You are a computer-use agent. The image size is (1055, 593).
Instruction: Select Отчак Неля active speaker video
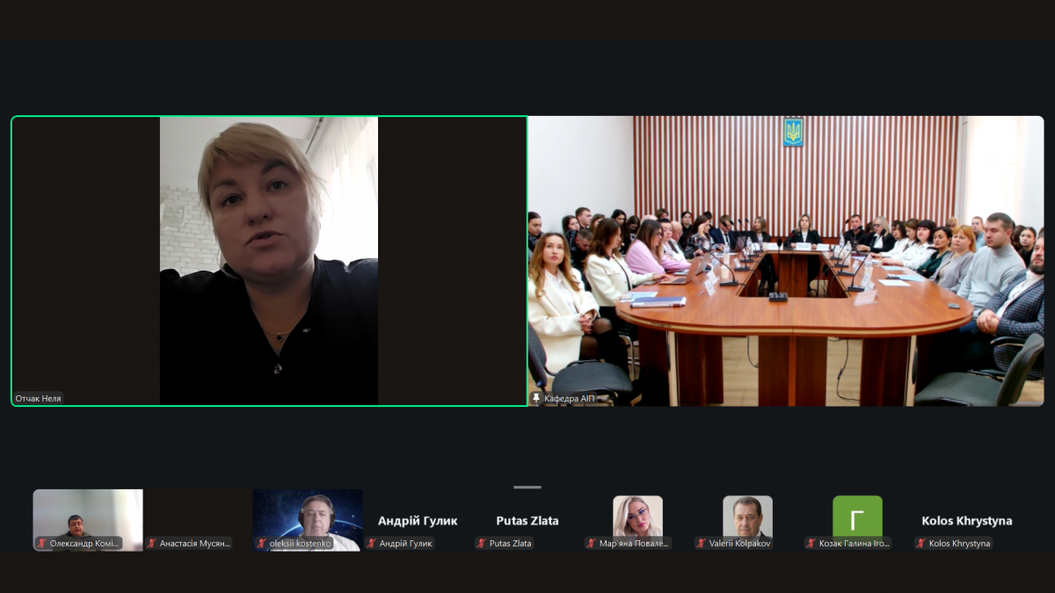tap(269, 260)
